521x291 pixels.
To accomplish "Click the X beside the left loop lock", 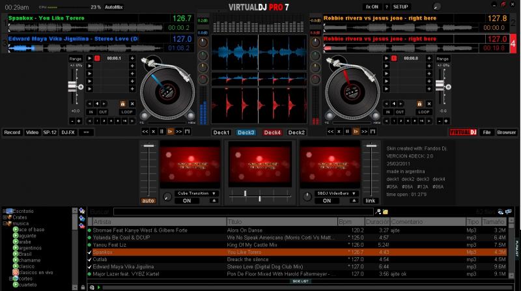I will 132,104.
